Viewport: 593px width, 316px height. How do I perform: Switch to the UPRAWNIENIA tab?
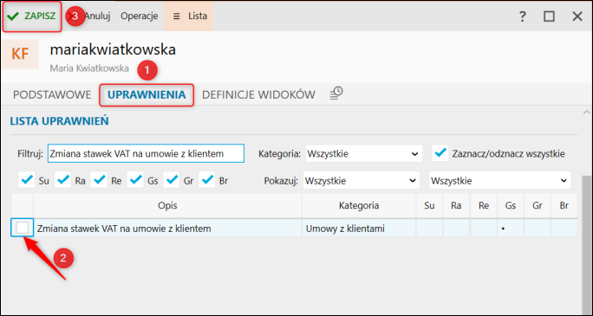click(x=147, y=94)
